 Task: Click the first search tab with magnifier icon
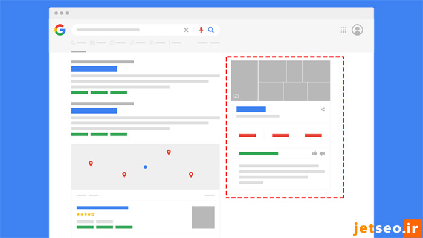pos(79,43)
